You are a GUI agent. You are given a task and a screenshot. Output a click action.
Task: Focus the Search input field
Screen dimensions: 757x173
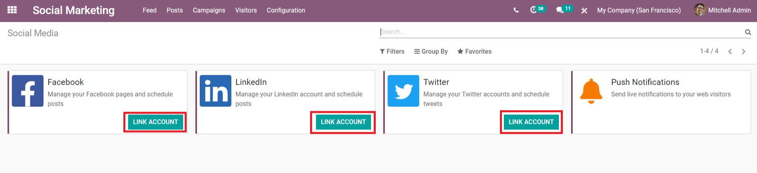(562, 32)
